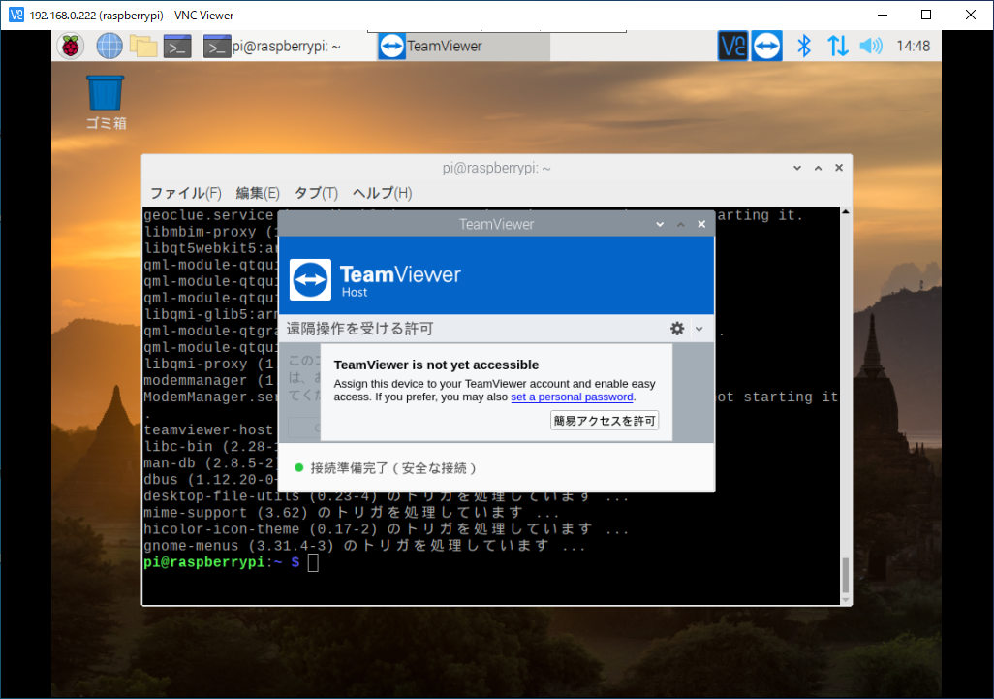Close the TeamViewer dialog window
The width and height of the screenshot is (994, 699).
point(701,225)
